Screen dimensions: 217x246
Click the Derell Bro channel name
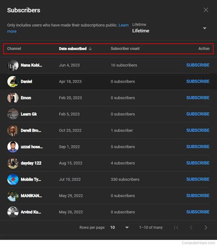tap(31, 131)
